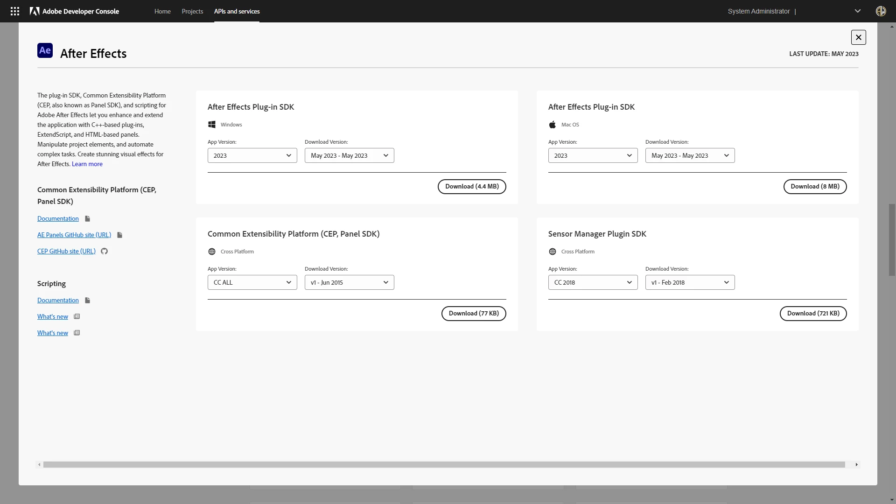The height and width of the screenshot is (504, 896).
Task: Click the Apple Mac OS icon
Action: click(553, 125)
